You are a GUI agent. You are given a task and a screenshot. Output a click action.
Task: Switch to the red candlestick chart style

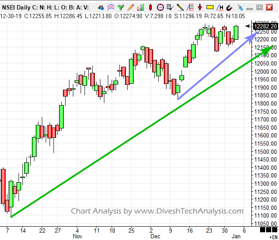point(150,7)
